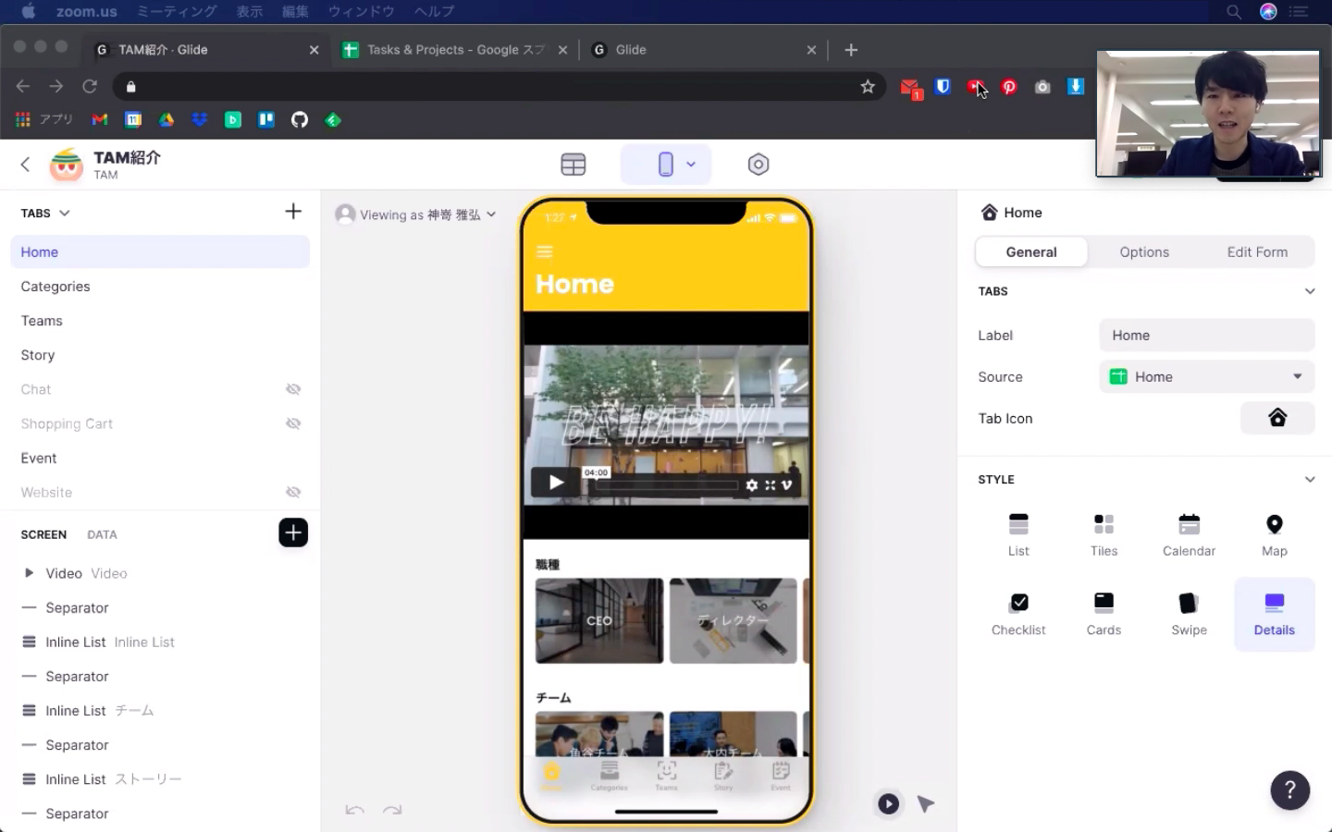Open the Gmail bookmark icon
Image resolution: width=1332 pixels, height=832 pixels.
100,120
